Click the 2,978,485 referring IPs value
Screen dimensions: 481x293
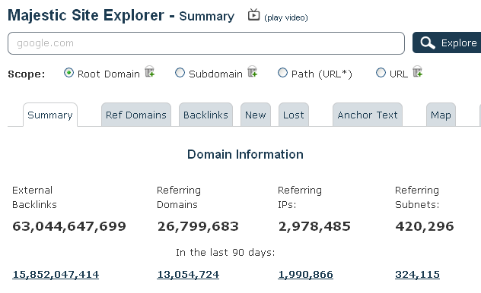pyautogui.click(x=314, y=226)
